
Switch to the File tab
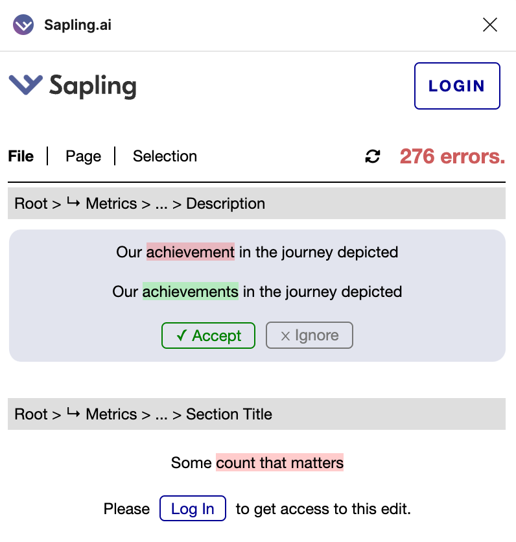click(21, 156)
